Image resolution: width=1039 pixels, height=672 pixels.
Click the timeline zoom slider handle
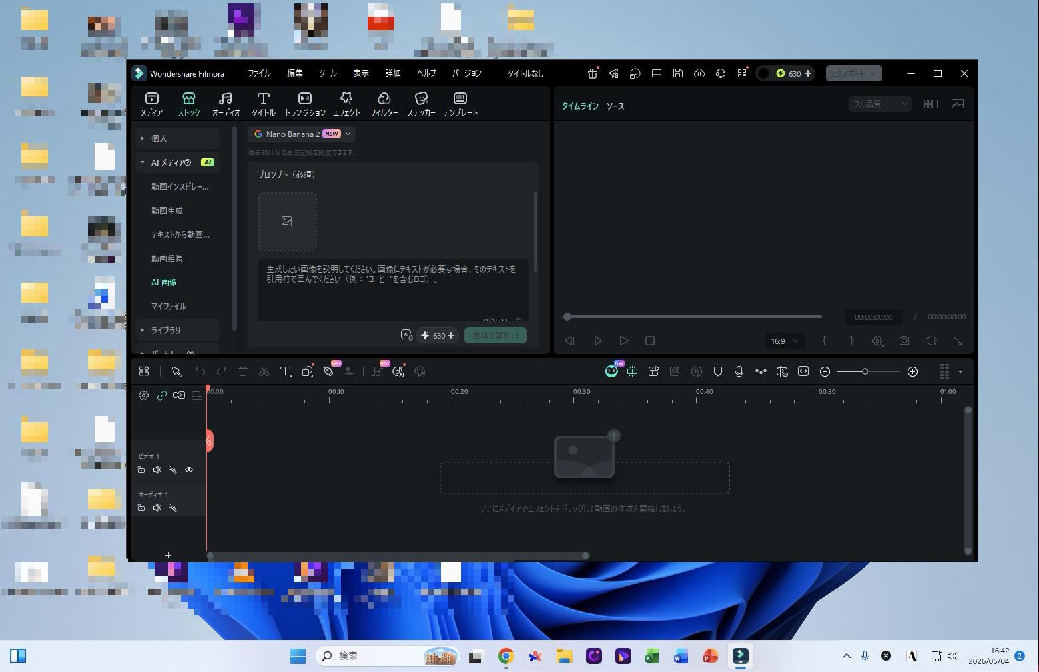(865, 371)
